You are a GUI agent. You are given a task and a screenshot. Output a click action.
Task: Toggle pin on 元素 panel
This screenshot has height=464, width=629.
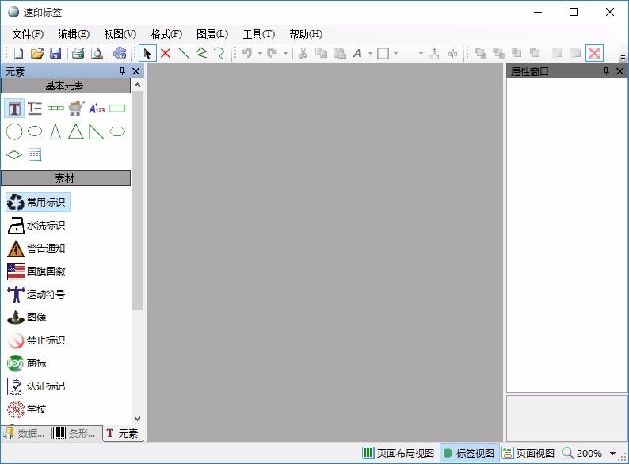tap(123, 71)
